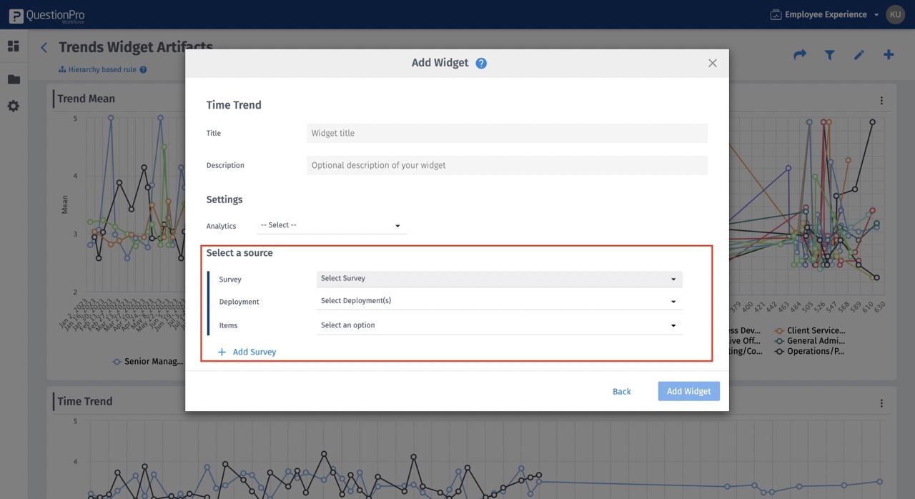
Task: Click the Hierarchy based rule help icon
Action: (x=143, y=70)
